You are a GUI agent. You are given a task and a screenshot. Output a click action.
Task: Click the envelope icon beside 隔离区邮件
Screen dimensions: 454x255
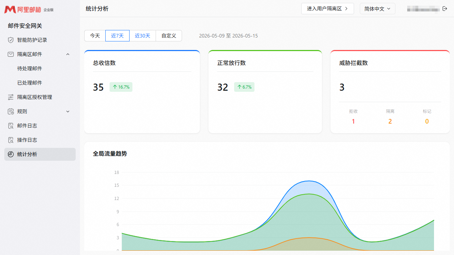(11, 54)
